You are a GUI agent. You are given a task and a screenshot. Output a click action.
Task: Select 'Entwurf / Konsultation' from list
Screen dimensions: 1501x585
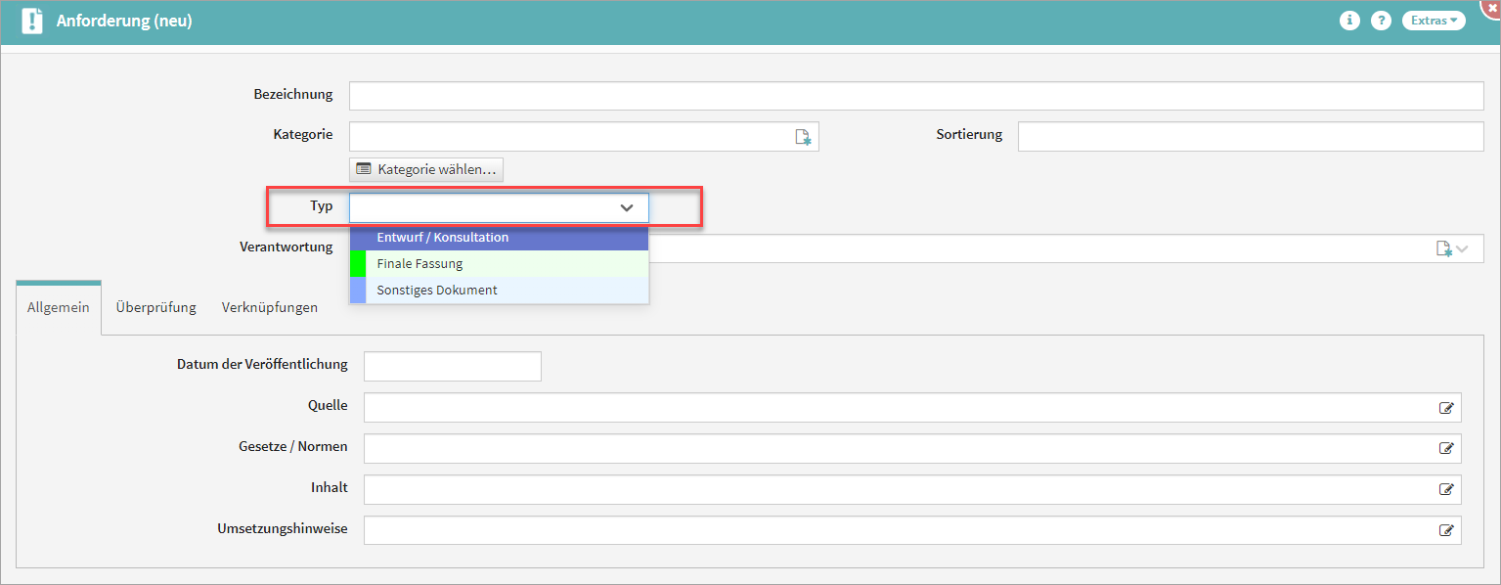tap(499, 238)
